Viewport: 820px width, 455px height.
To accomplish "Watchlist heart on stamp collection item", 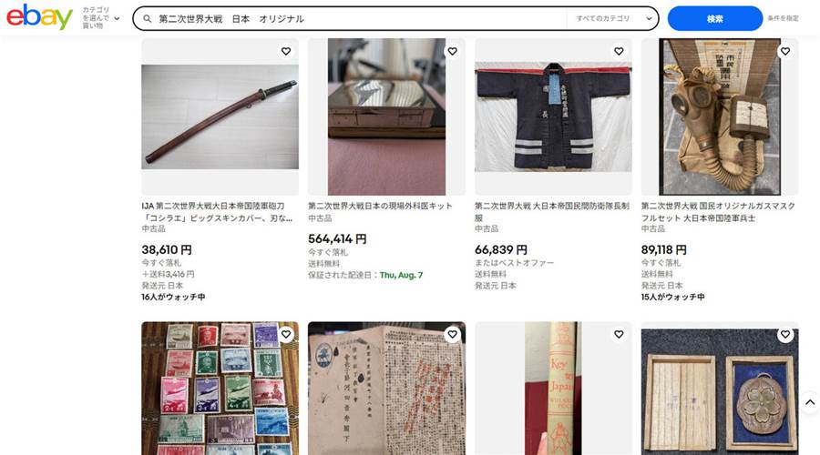I will (x=286, y=334).
